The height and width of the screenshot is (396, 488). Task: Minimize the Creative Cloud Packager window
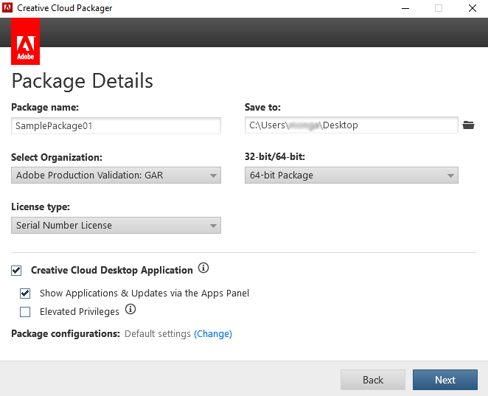click(405, 8)
